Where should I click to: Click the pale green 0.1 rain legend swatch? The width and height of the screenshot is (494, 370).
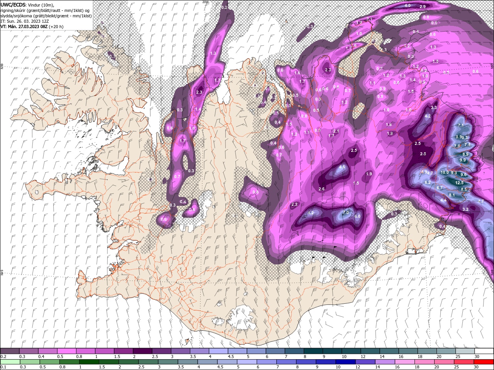pos(10,362)
